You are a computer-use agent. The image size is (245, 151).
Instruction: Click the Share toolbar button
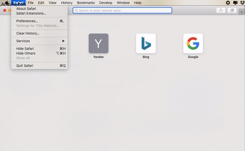(x=221, y=11)
